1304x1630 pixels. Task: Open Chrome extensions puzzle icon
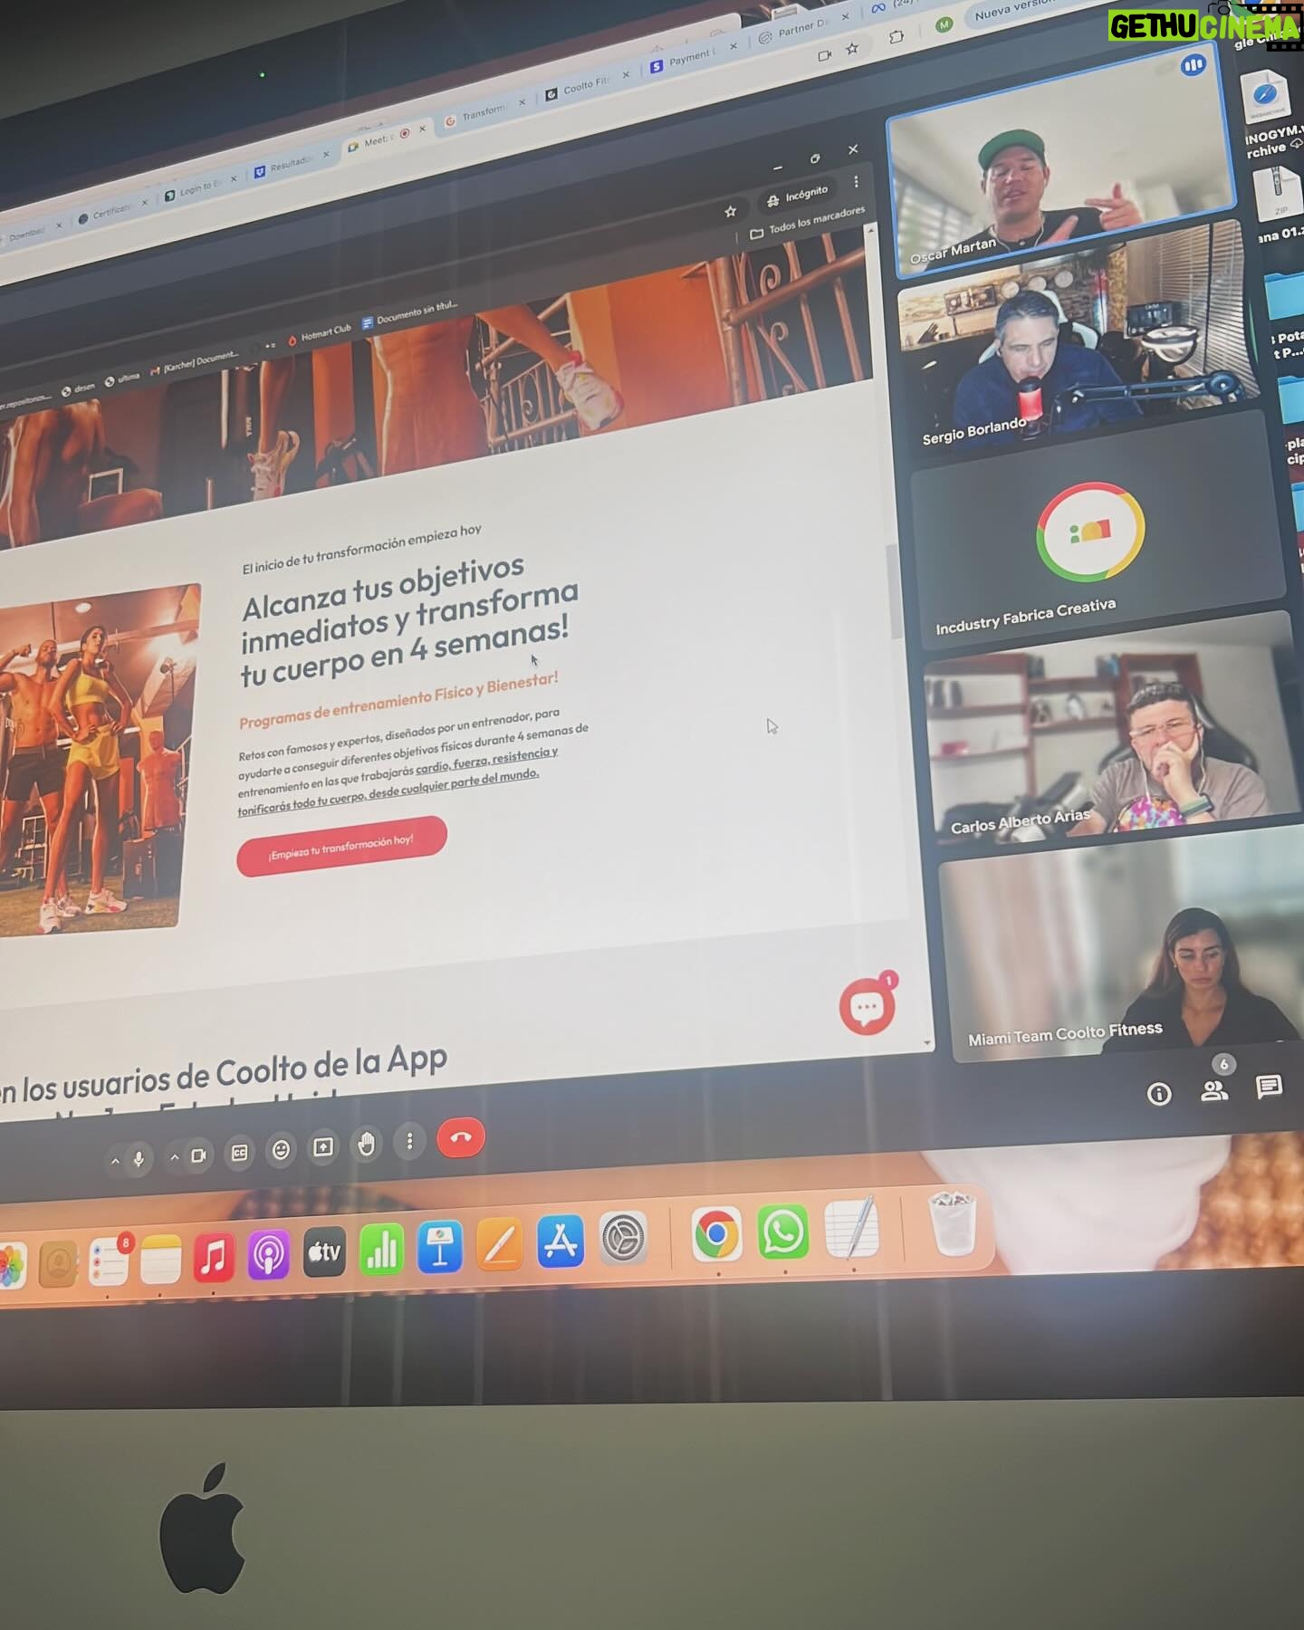(896, 36)
